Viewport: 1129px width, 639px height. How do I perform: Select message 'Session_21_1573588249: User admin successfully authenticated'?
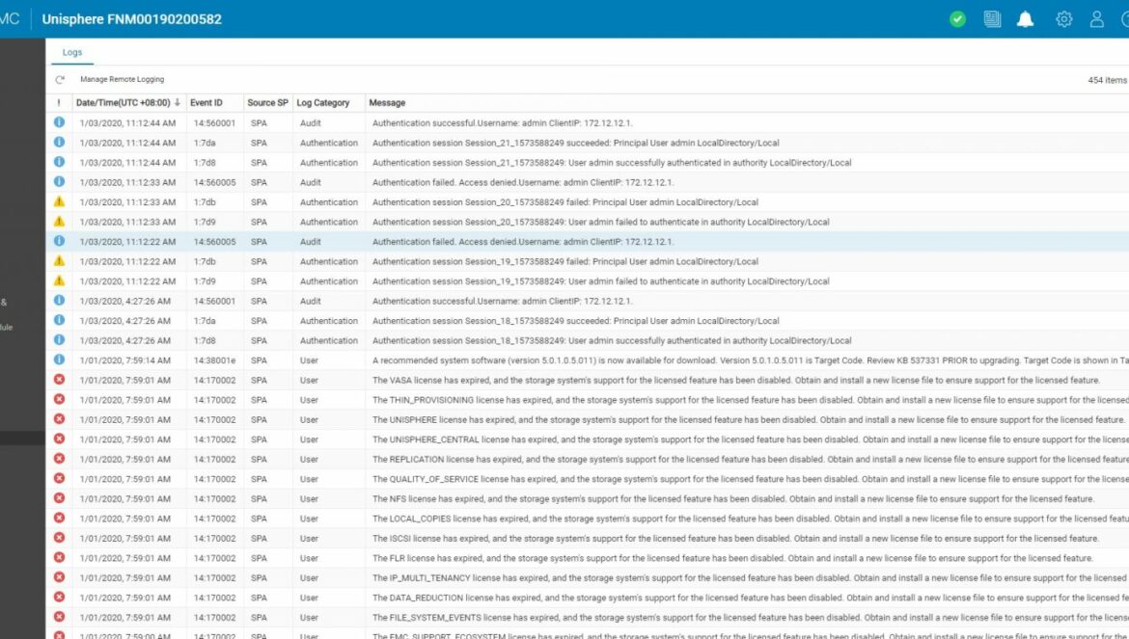pyautogui.click(x=612, y=163)
